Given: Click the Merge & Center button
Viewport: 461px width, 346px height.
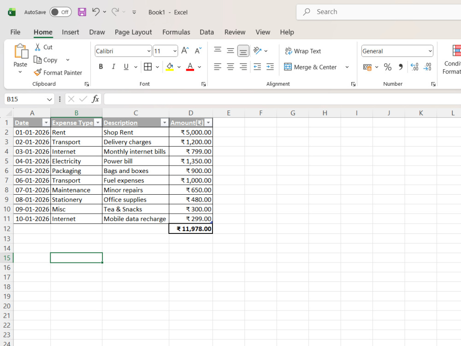Looking at the screenshot, I should coord(310,67).
